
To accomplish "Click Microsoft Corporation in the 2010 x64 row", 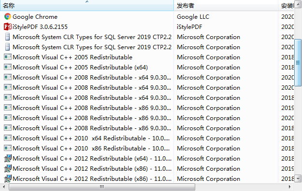I will pos(208,138).
